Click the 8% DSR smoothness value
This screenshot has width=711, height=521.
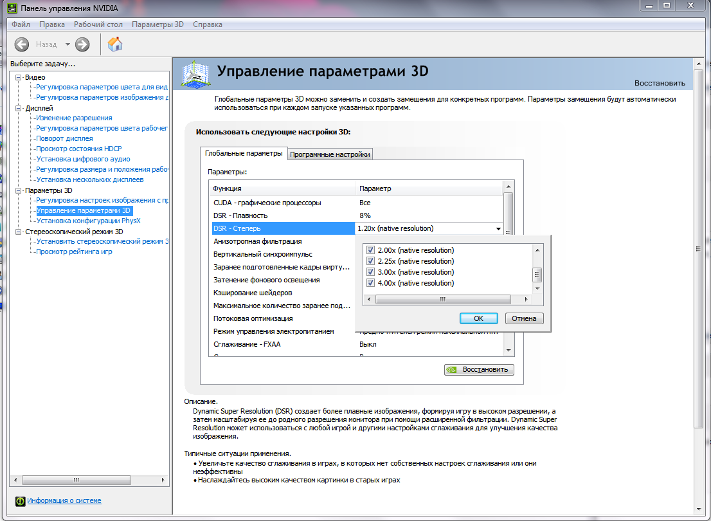365,215
